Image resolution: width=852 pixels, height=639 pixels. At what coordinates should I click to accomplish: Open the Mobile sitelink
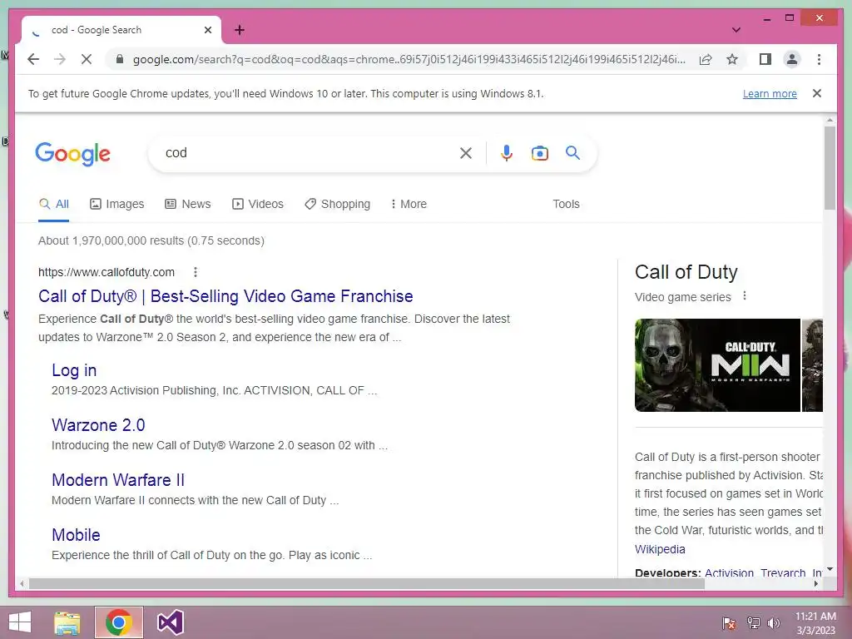point(76,535)
